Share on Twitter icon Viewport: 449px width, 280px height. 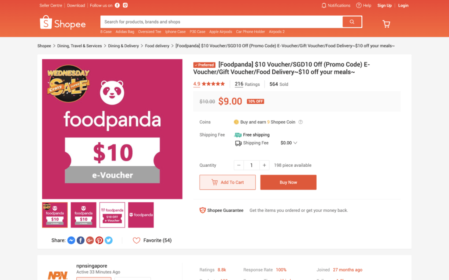tap(109, 240)
